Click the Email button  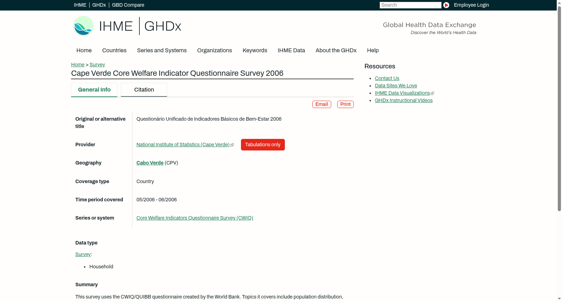[x=322, y=104]
